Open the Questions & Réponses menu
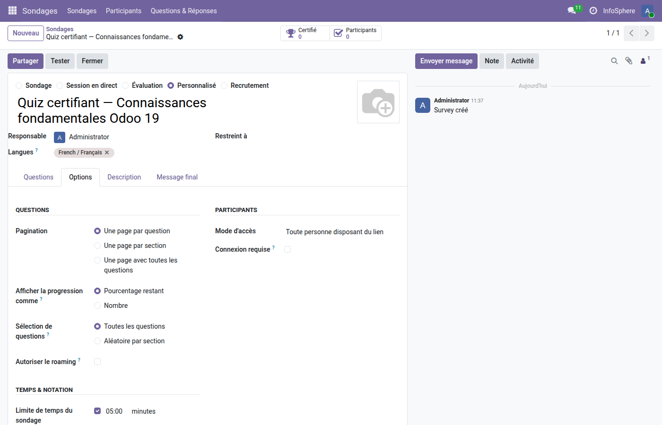This screenshot has width=662, height=425. (183, 10)
